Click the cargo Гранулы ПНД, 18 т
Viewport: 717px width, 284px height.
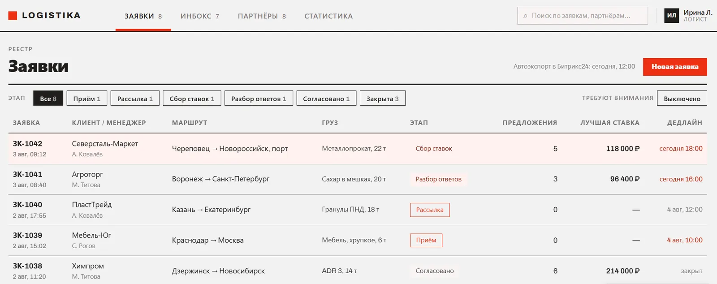[350, 210]
